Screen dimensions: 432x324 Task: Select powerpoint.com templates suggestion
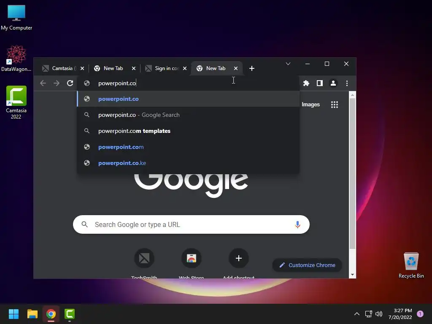click(188, 131)
